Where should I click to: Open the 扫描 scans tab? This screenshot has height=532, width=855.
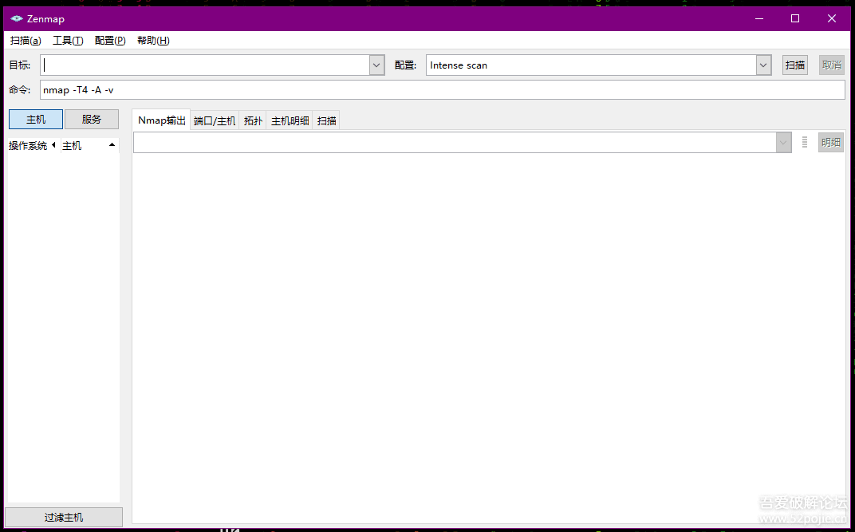point(327,121)
